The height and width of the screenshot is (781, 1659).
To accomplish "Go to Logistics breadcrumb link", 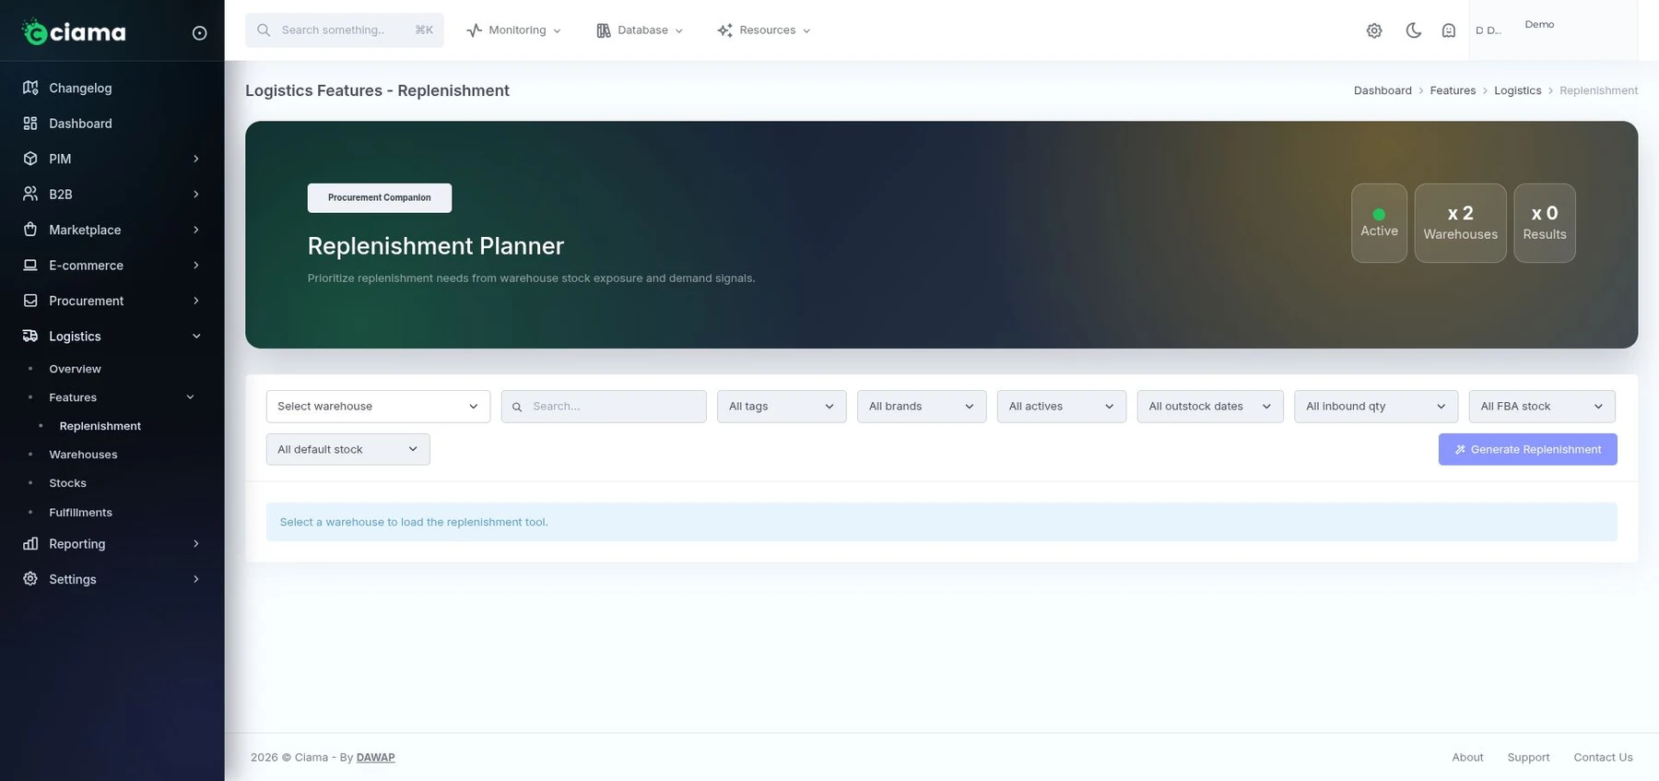I will 1517,90.
